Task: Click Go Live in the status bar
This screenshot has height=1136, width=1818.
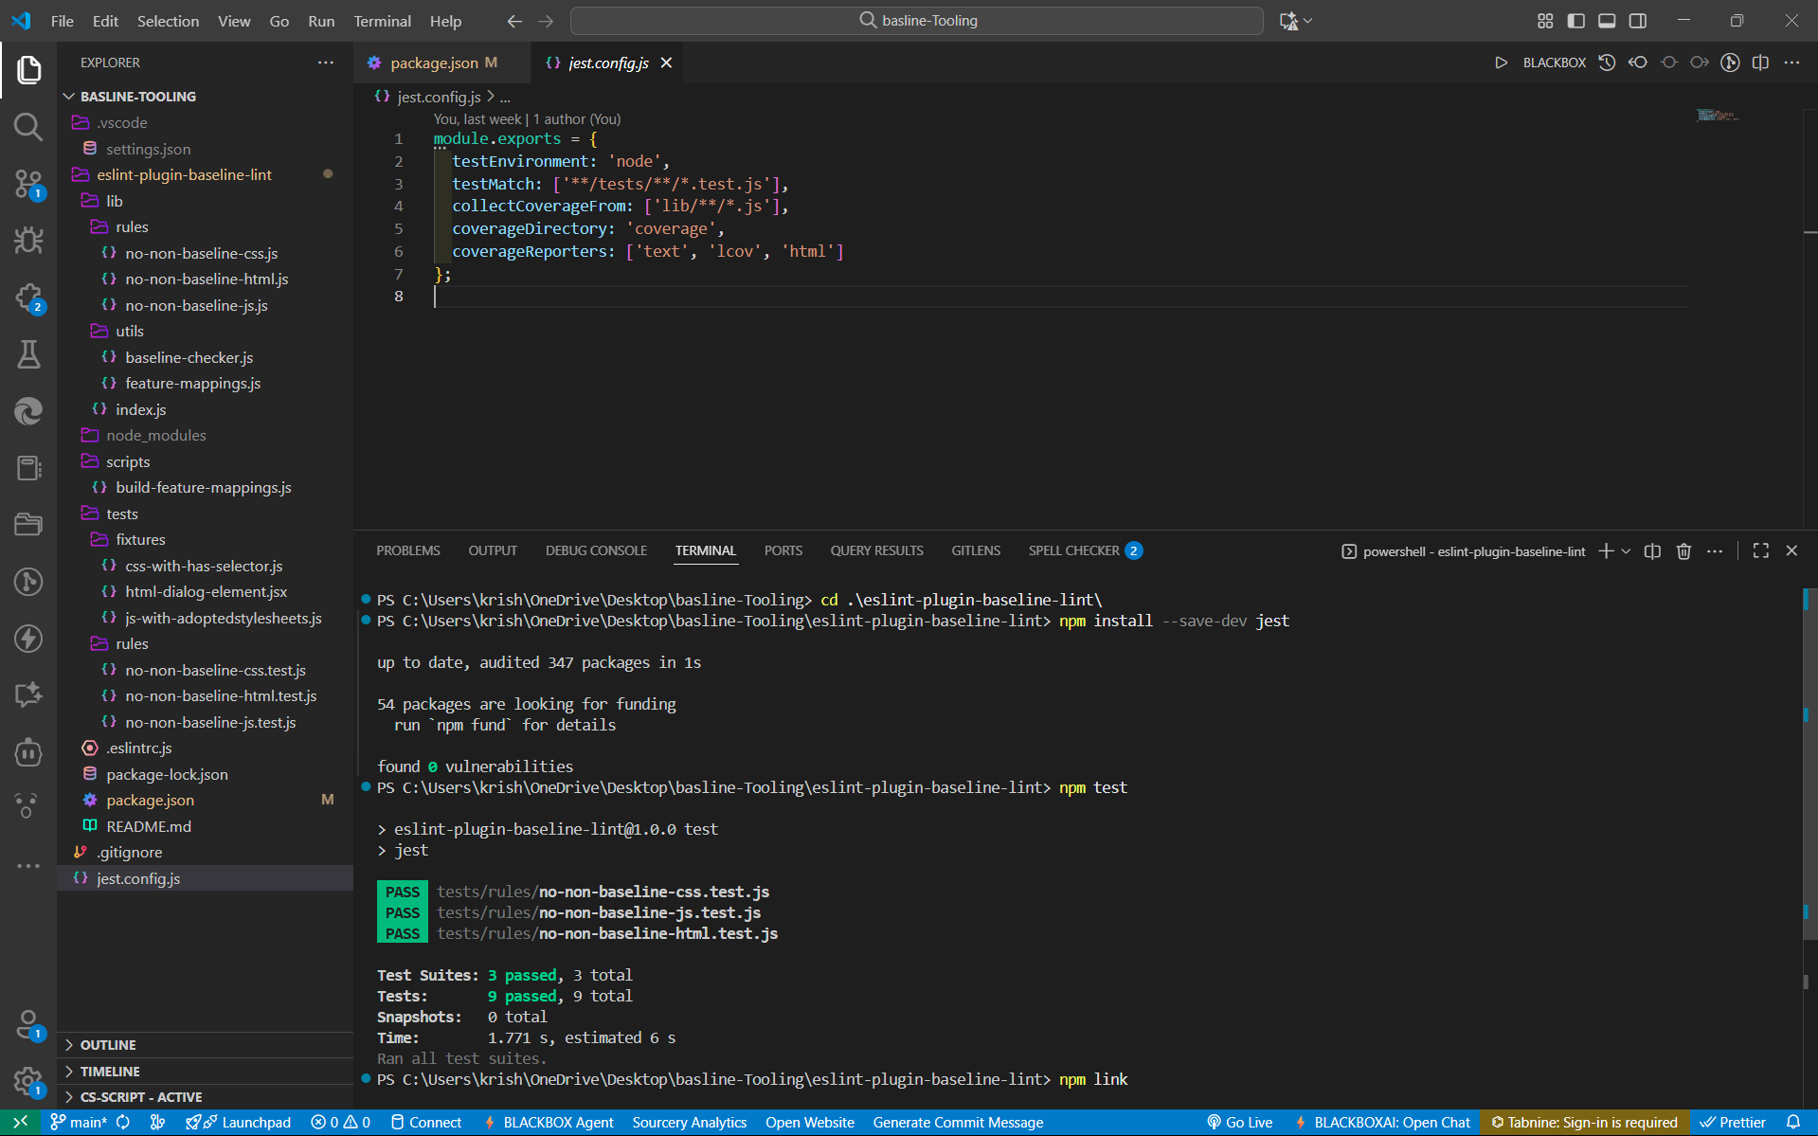Action: pyautogui.click(x=1239, y=1123)
